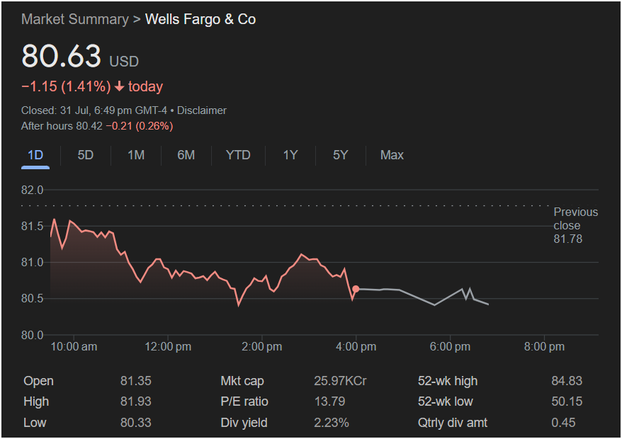Viewport: 622px width, 439px height.
Task: Click the Open label in stats
Action: [38, 381]
